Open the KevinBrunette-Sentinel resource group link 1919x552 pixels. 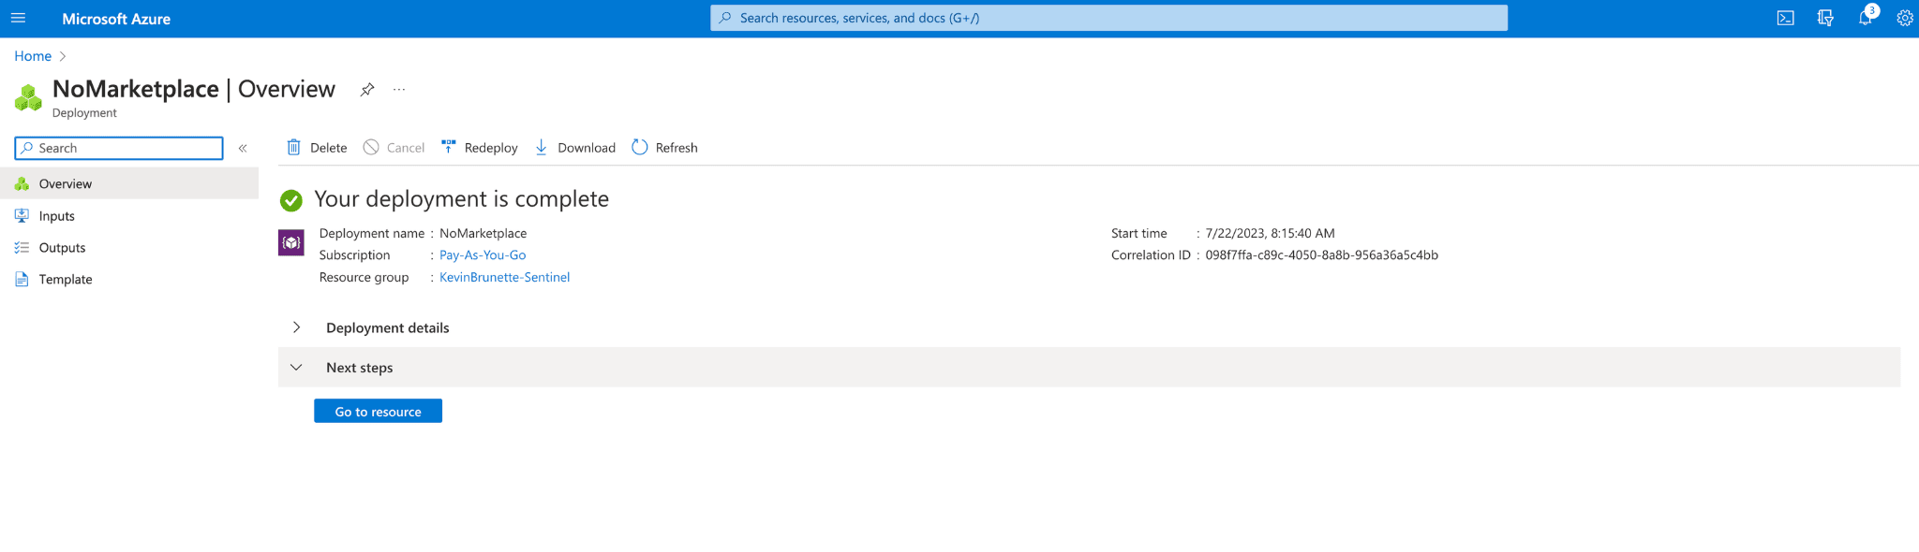click(x=504, y=277)
